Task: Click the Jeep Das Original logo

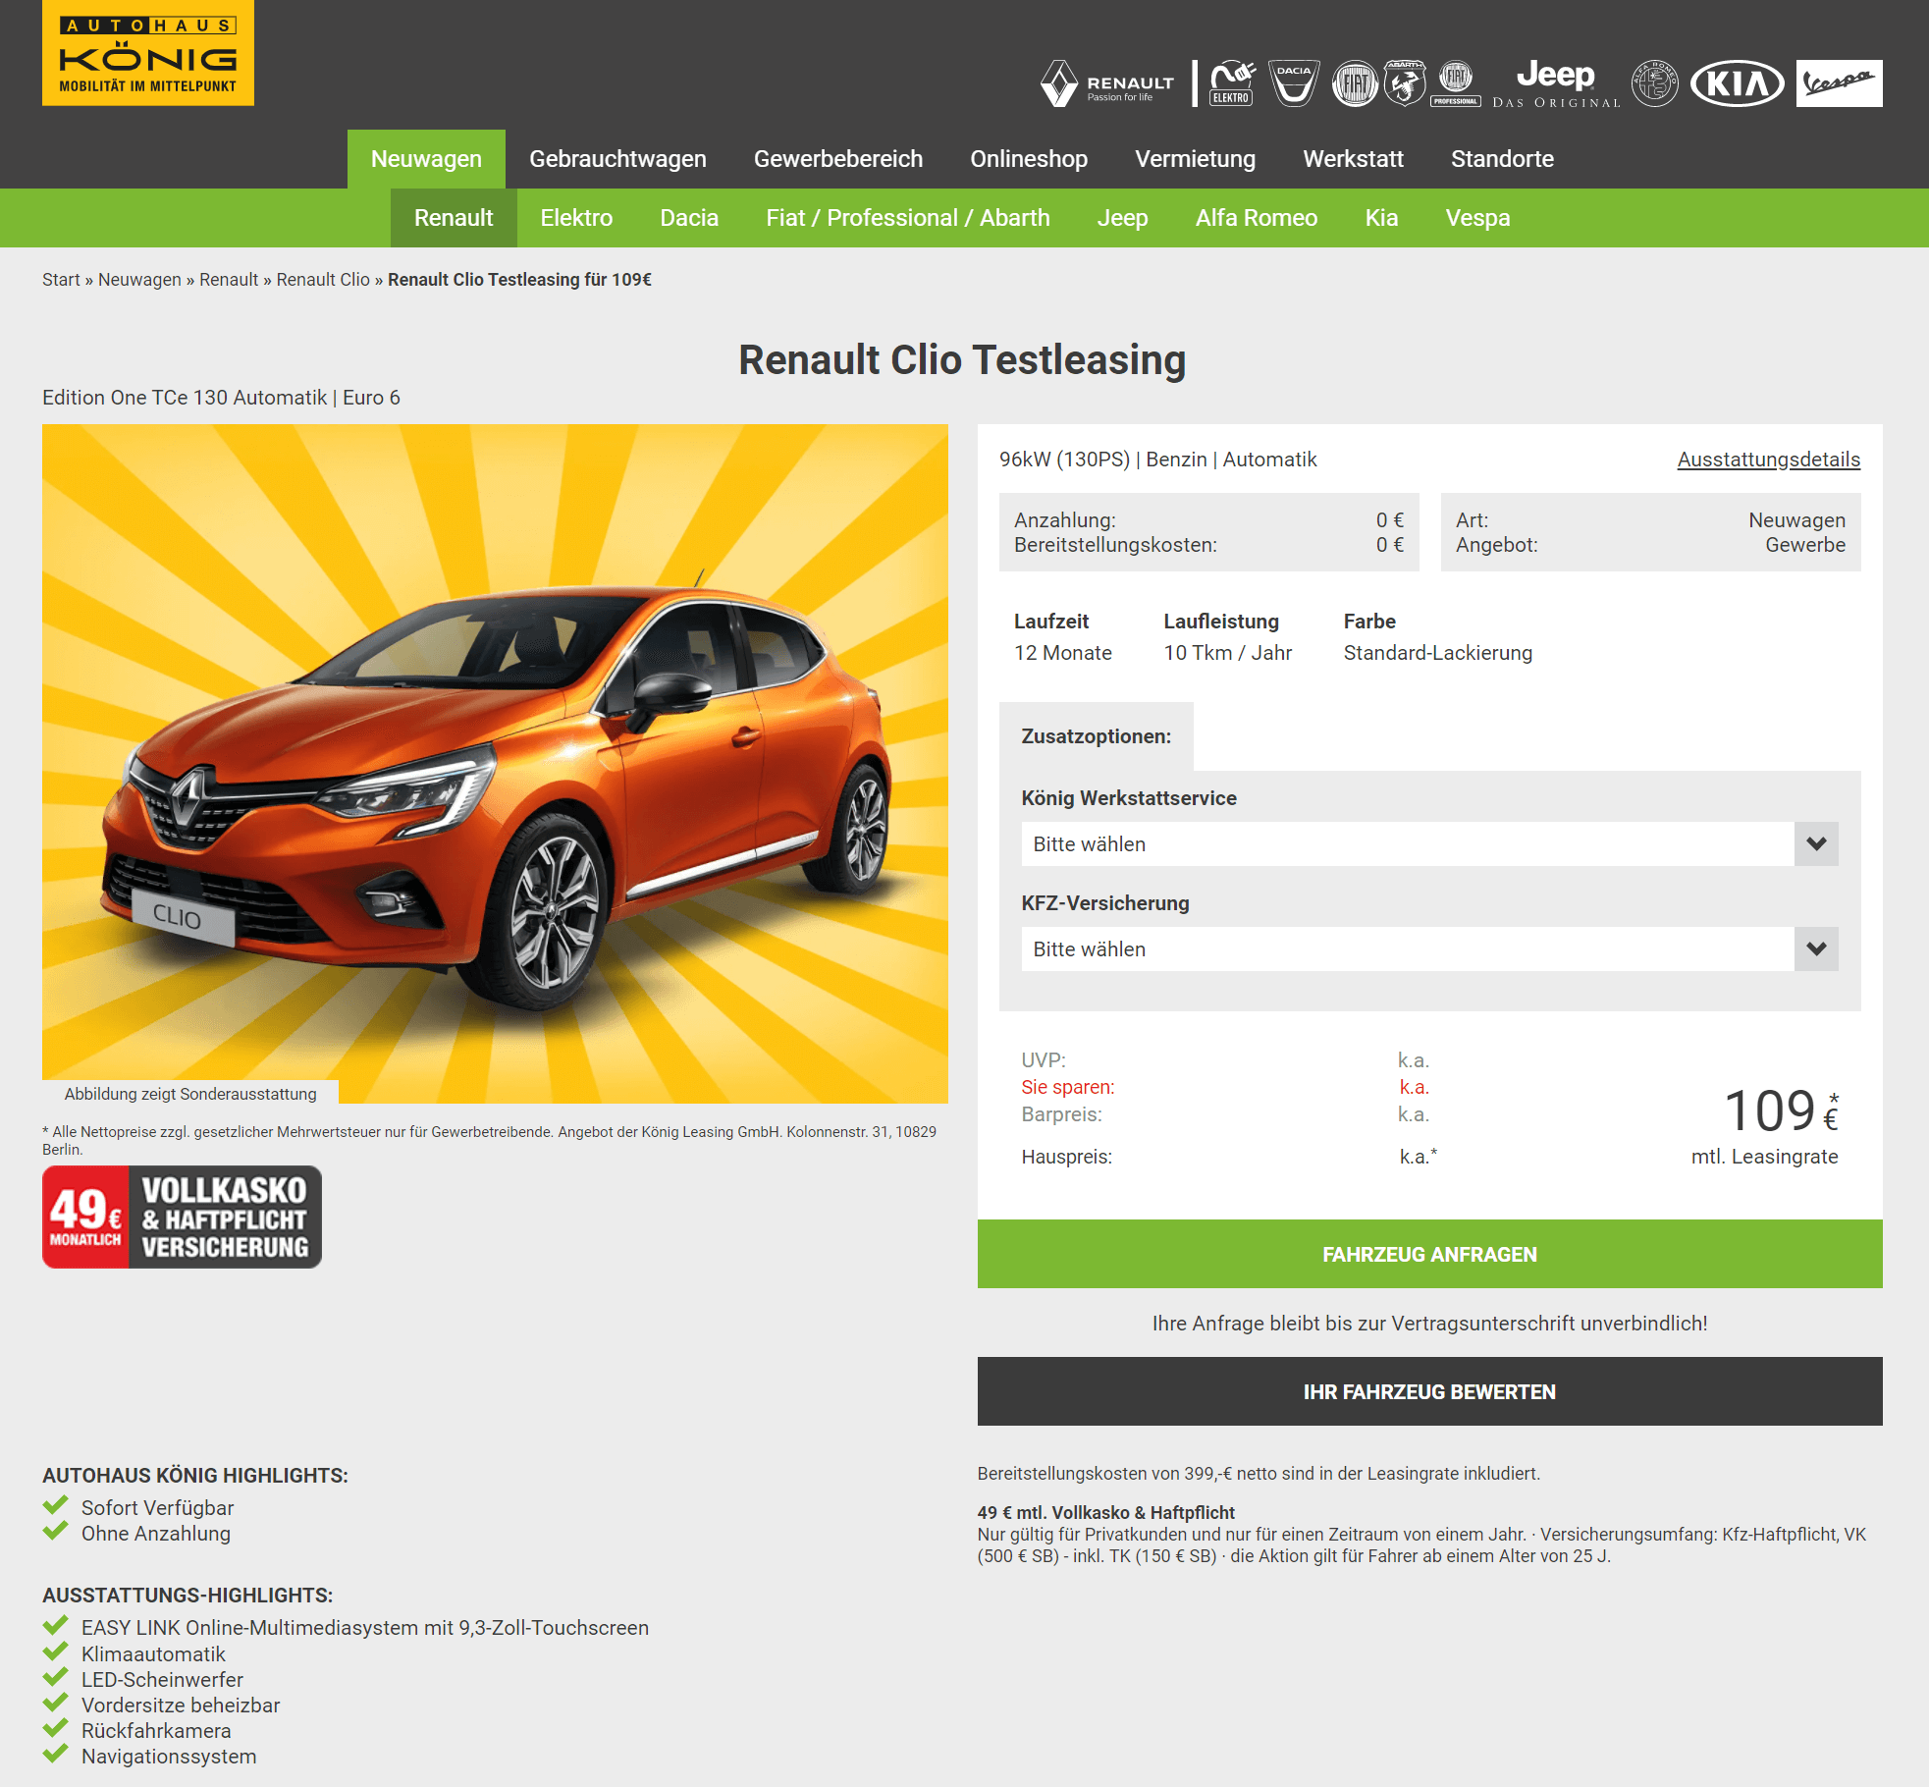Action: [1556, 84]
